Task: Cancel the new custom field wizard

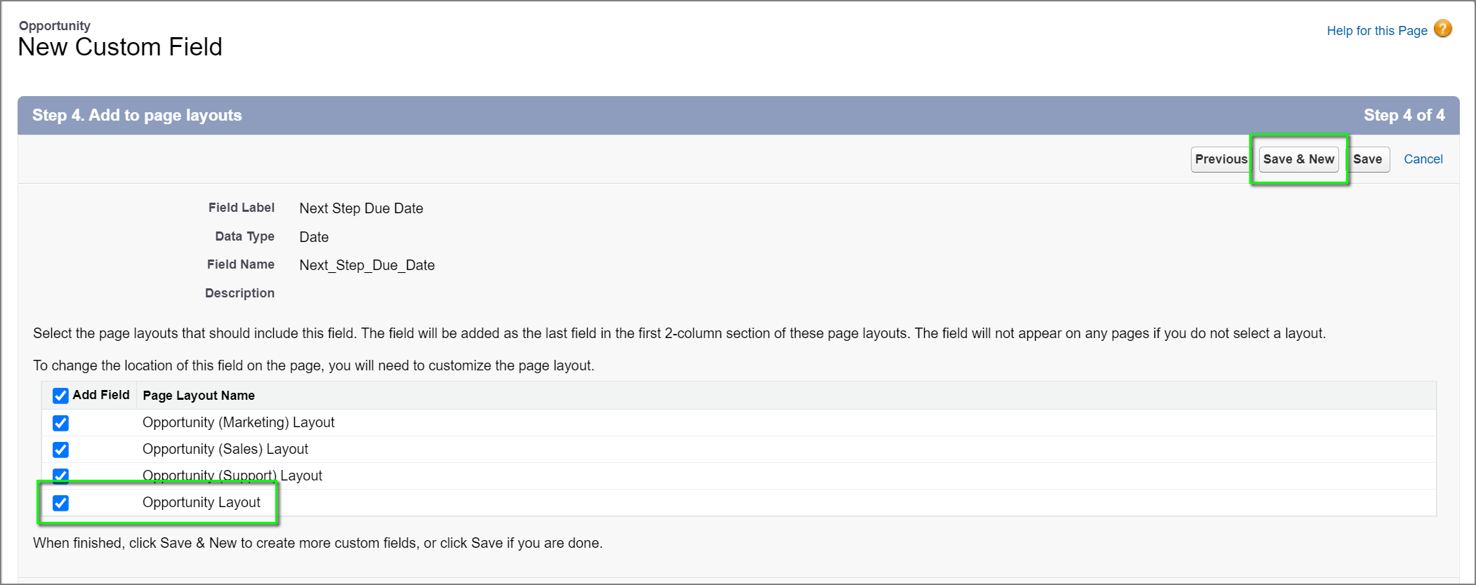Action: coord(1423,159)
